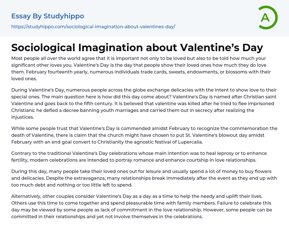Viewport: 289px width, 236px height.
Task: Click the 'Sociological Imagination about Valentine's Day' title
Action: point(137,47)
